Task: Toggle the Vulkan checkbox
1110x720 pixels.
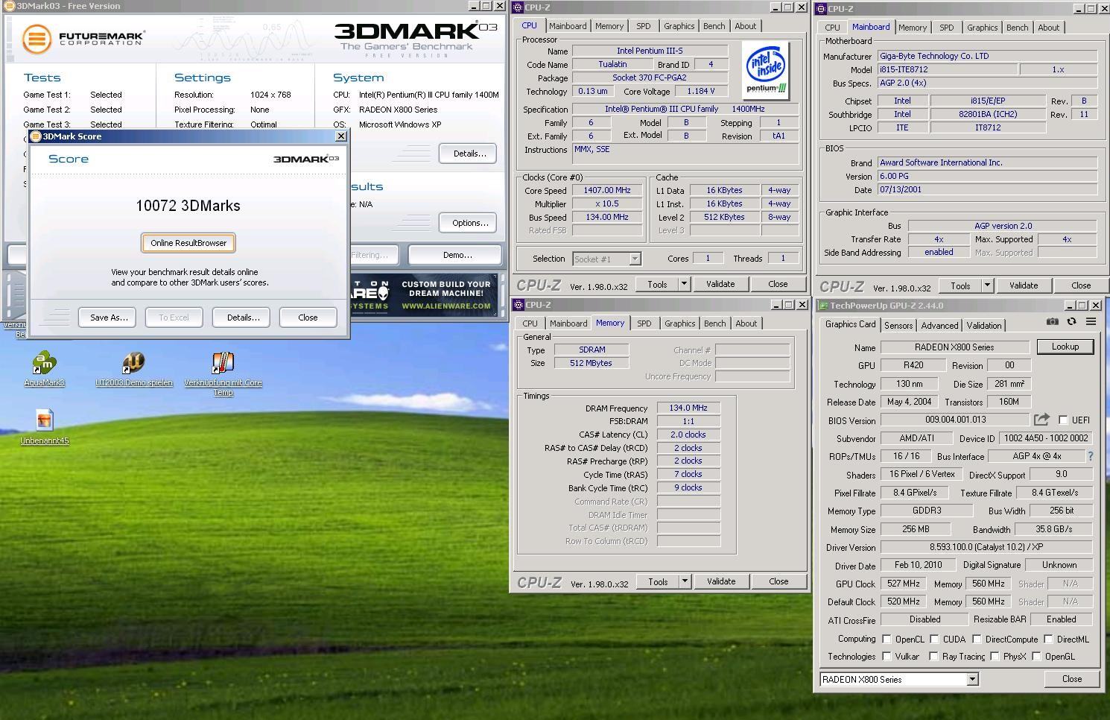Action: 887,656
